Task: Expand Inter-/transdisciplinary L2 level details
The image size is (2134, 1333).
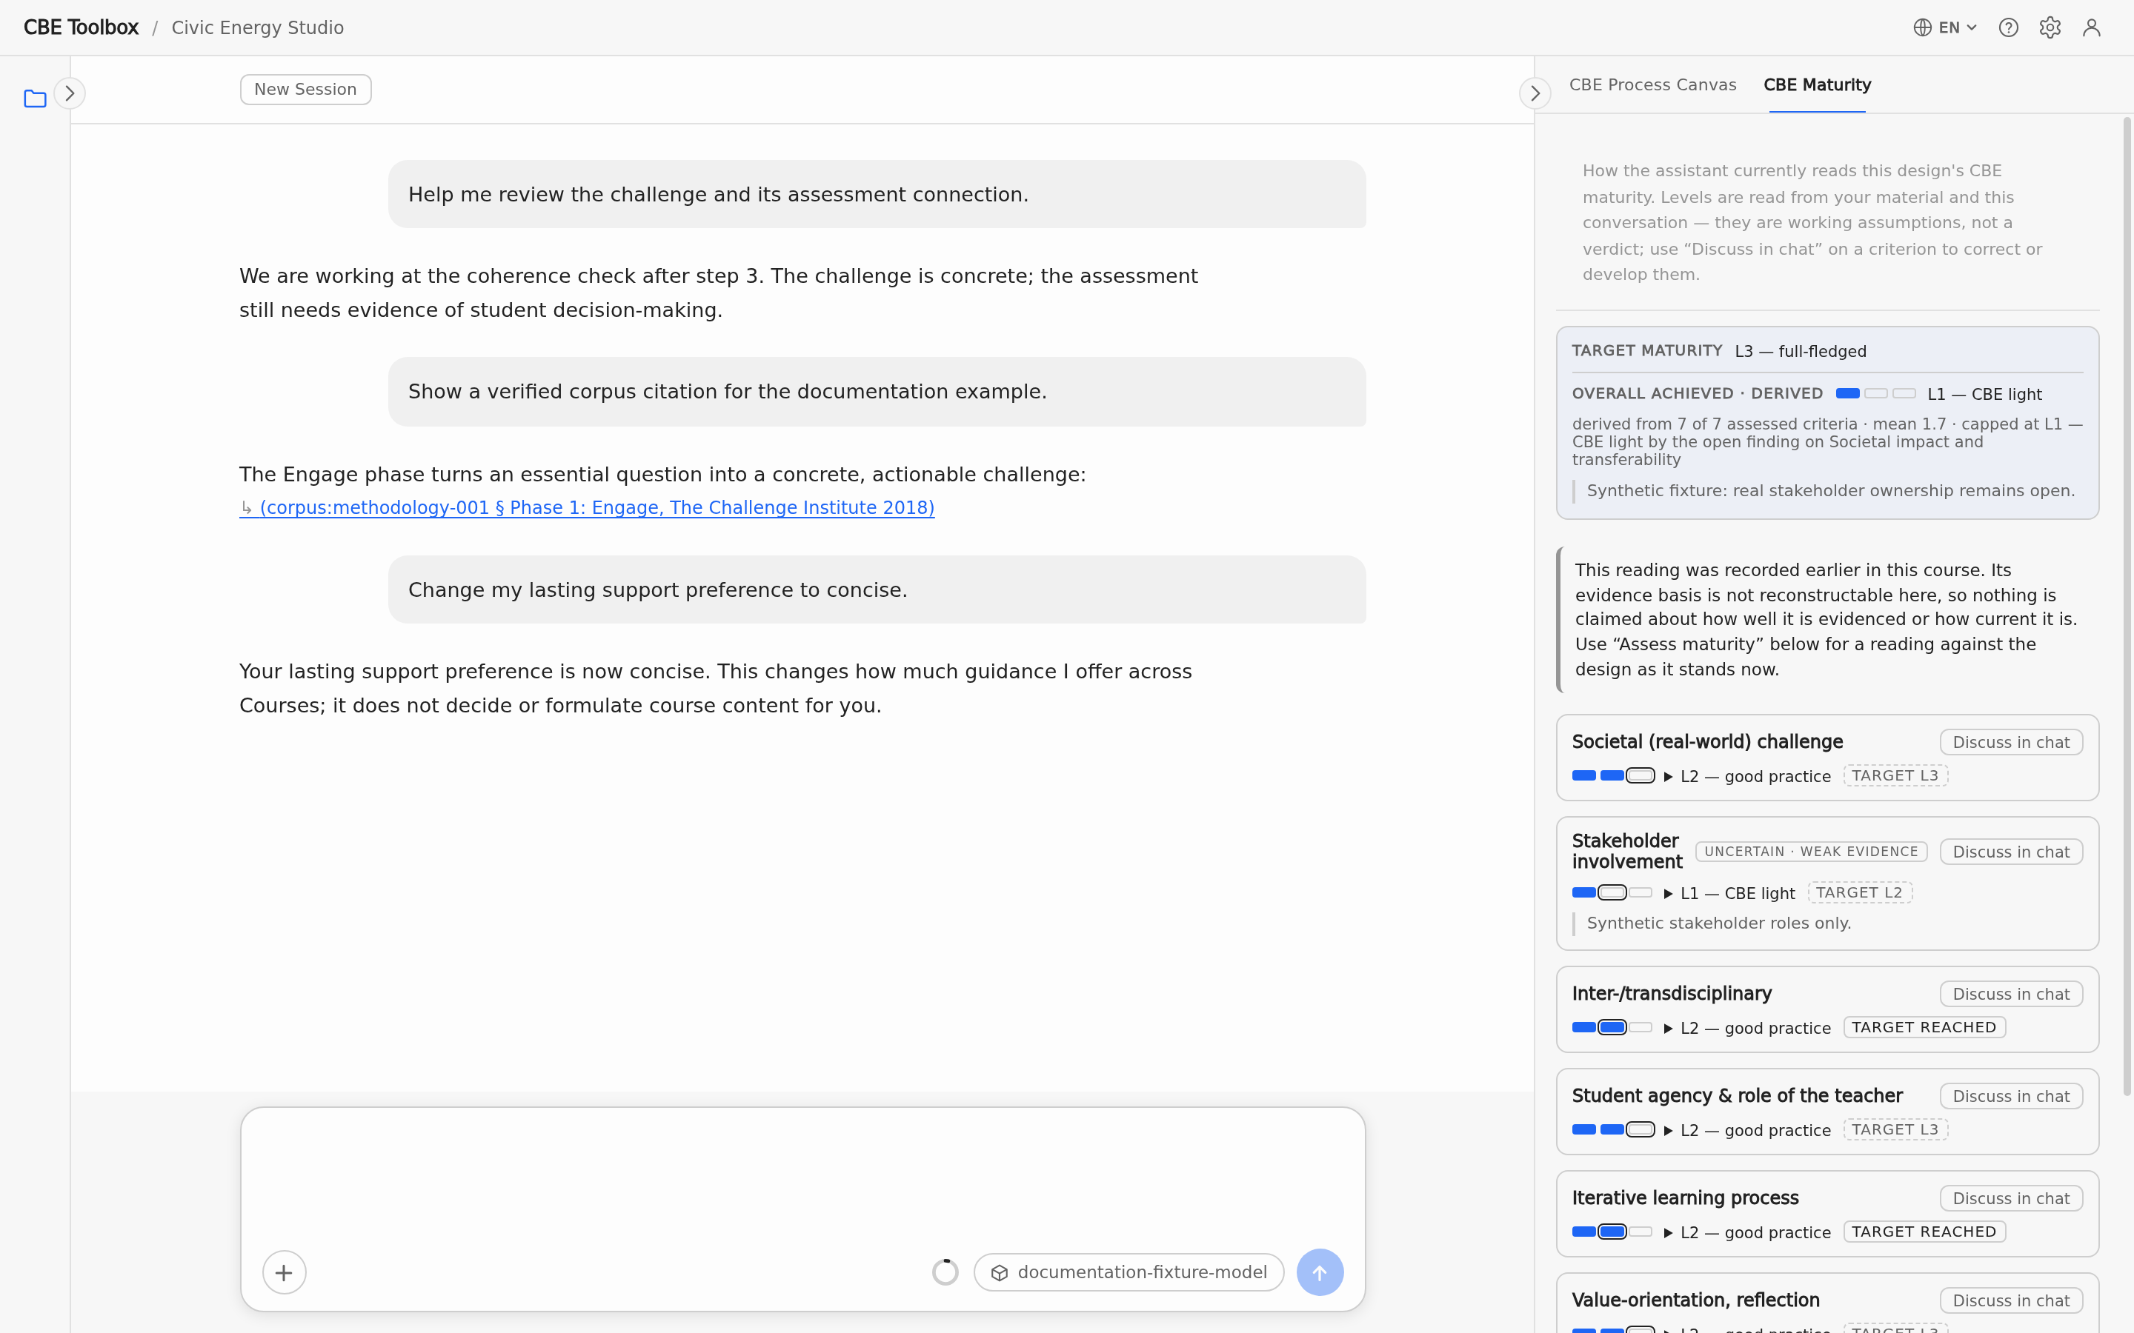Action: pyautogui.click(x=1746, y=1028)
